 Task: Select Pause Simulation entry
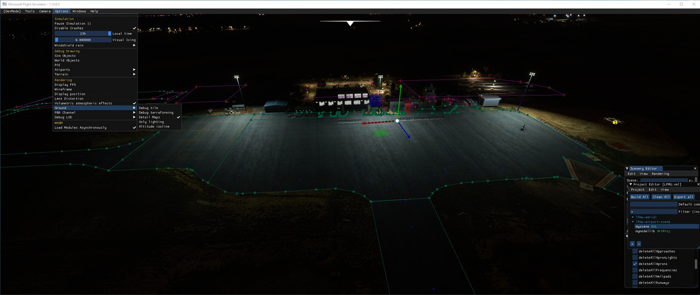95,23
